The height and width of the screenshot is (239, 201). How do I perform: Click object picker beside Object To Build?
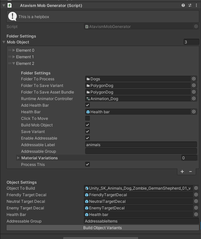(196, 188)
